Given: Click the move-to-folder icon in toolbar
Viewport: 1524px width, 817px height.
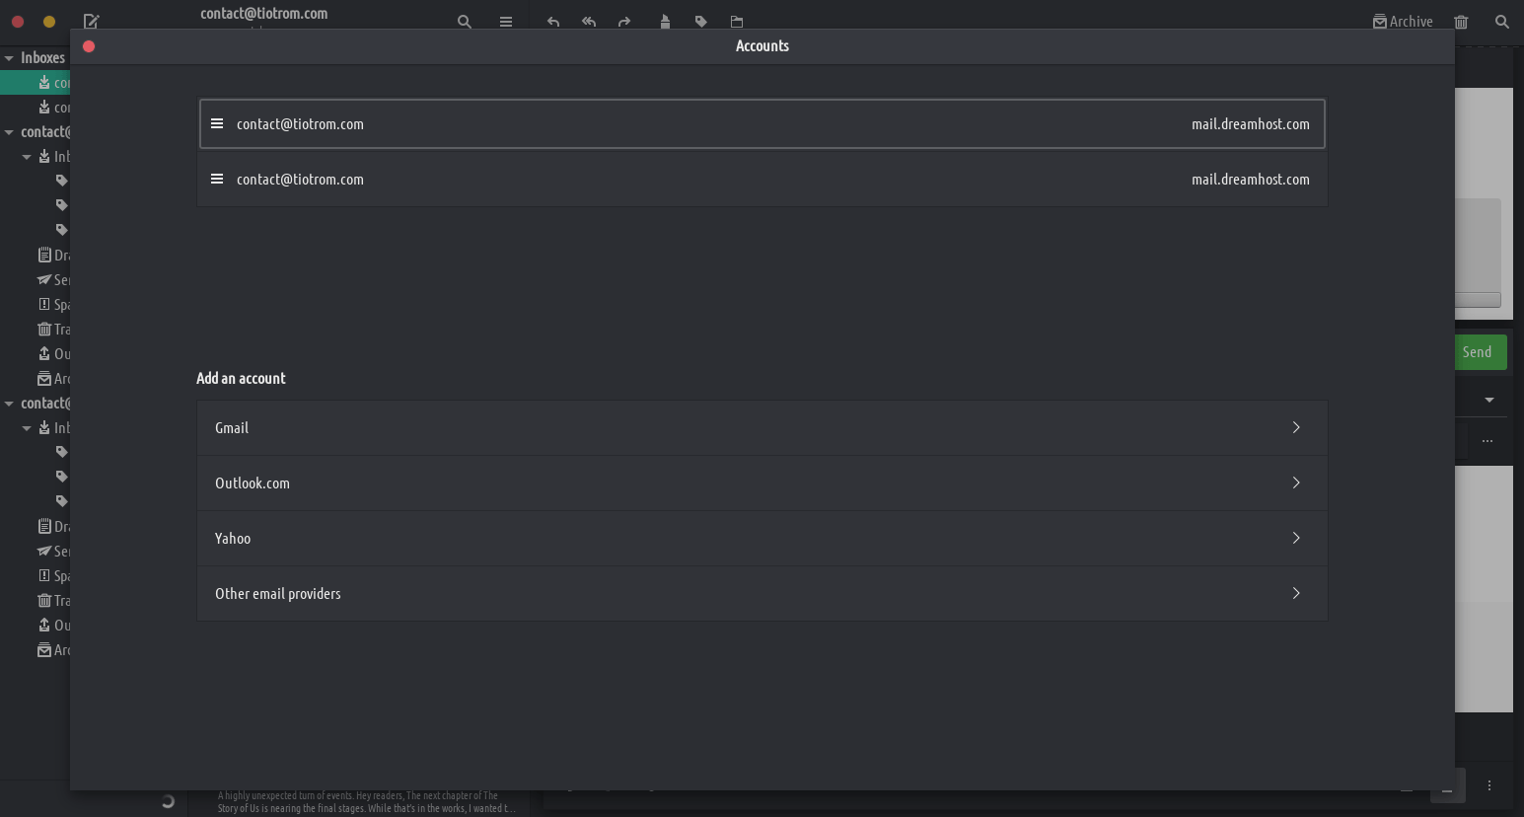Looking at the screenshot, I should (x=737, y=22).
